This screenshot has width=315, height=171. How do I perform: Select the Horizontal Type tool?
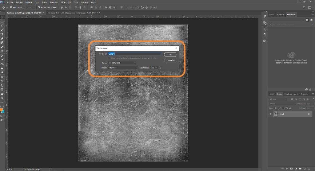coord(2,81)
